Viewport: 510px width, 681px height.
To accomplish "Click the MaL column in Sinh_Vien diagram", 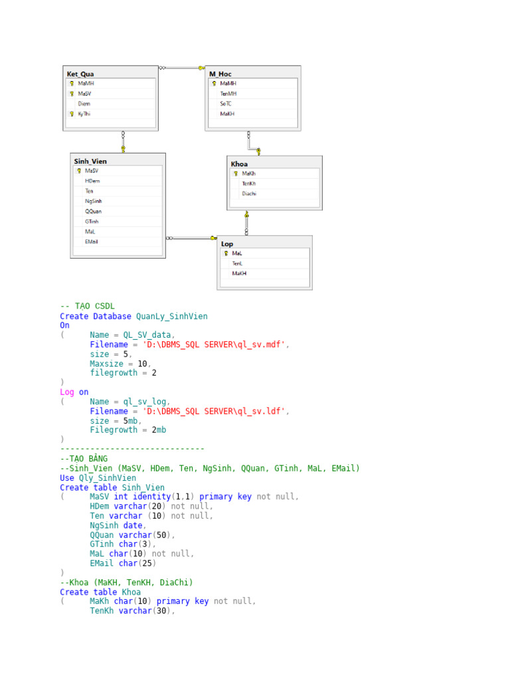I will pos(90,231).
